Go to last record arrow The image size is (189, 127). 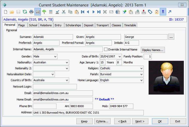click(x=99, y=12)
